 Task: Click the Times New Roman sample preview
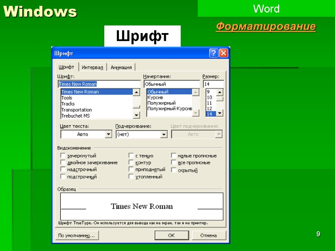click(142, 206)
